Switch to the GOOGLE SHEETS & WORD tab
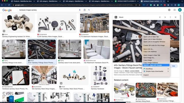This screenshot has height=103, width=184. click(126, 1)
